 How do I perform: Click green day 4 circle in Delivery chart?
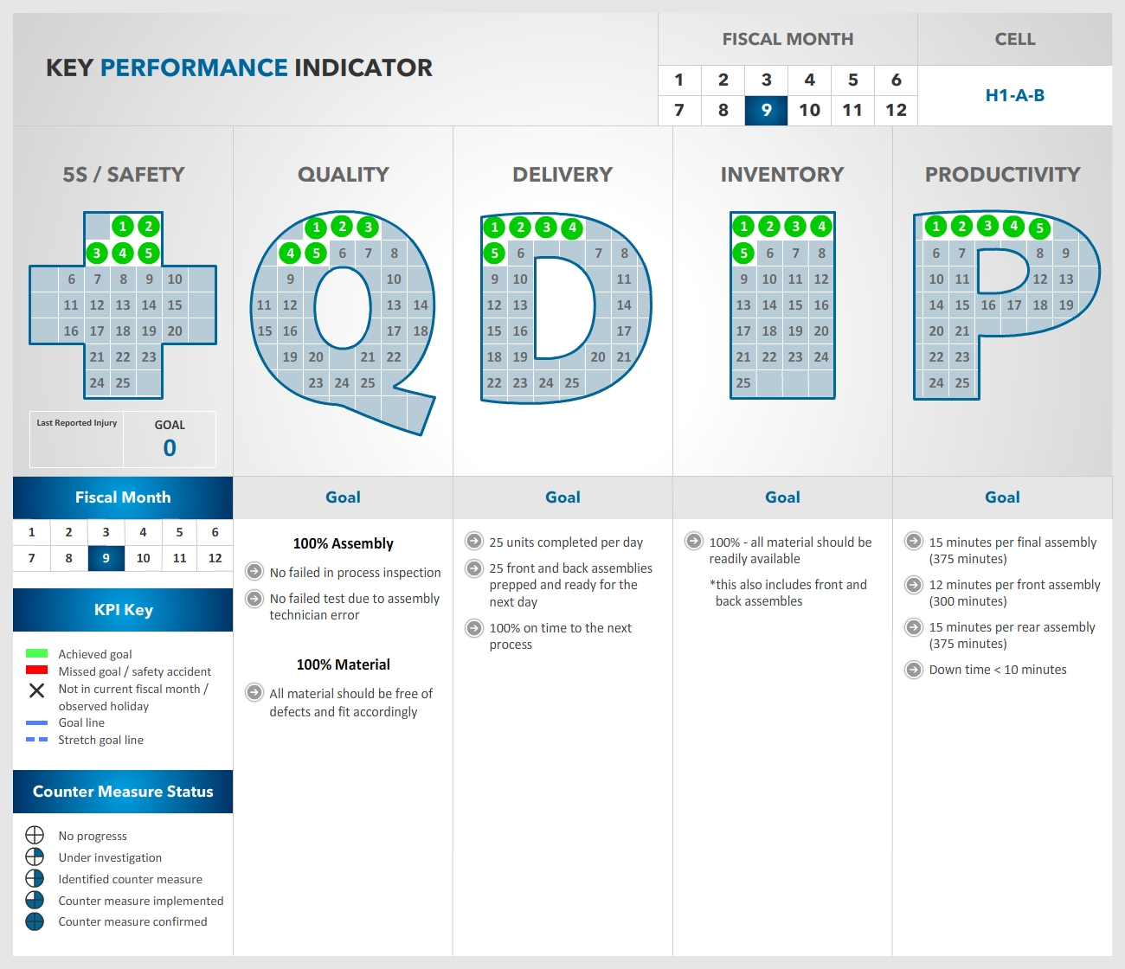tap(572, 228)
